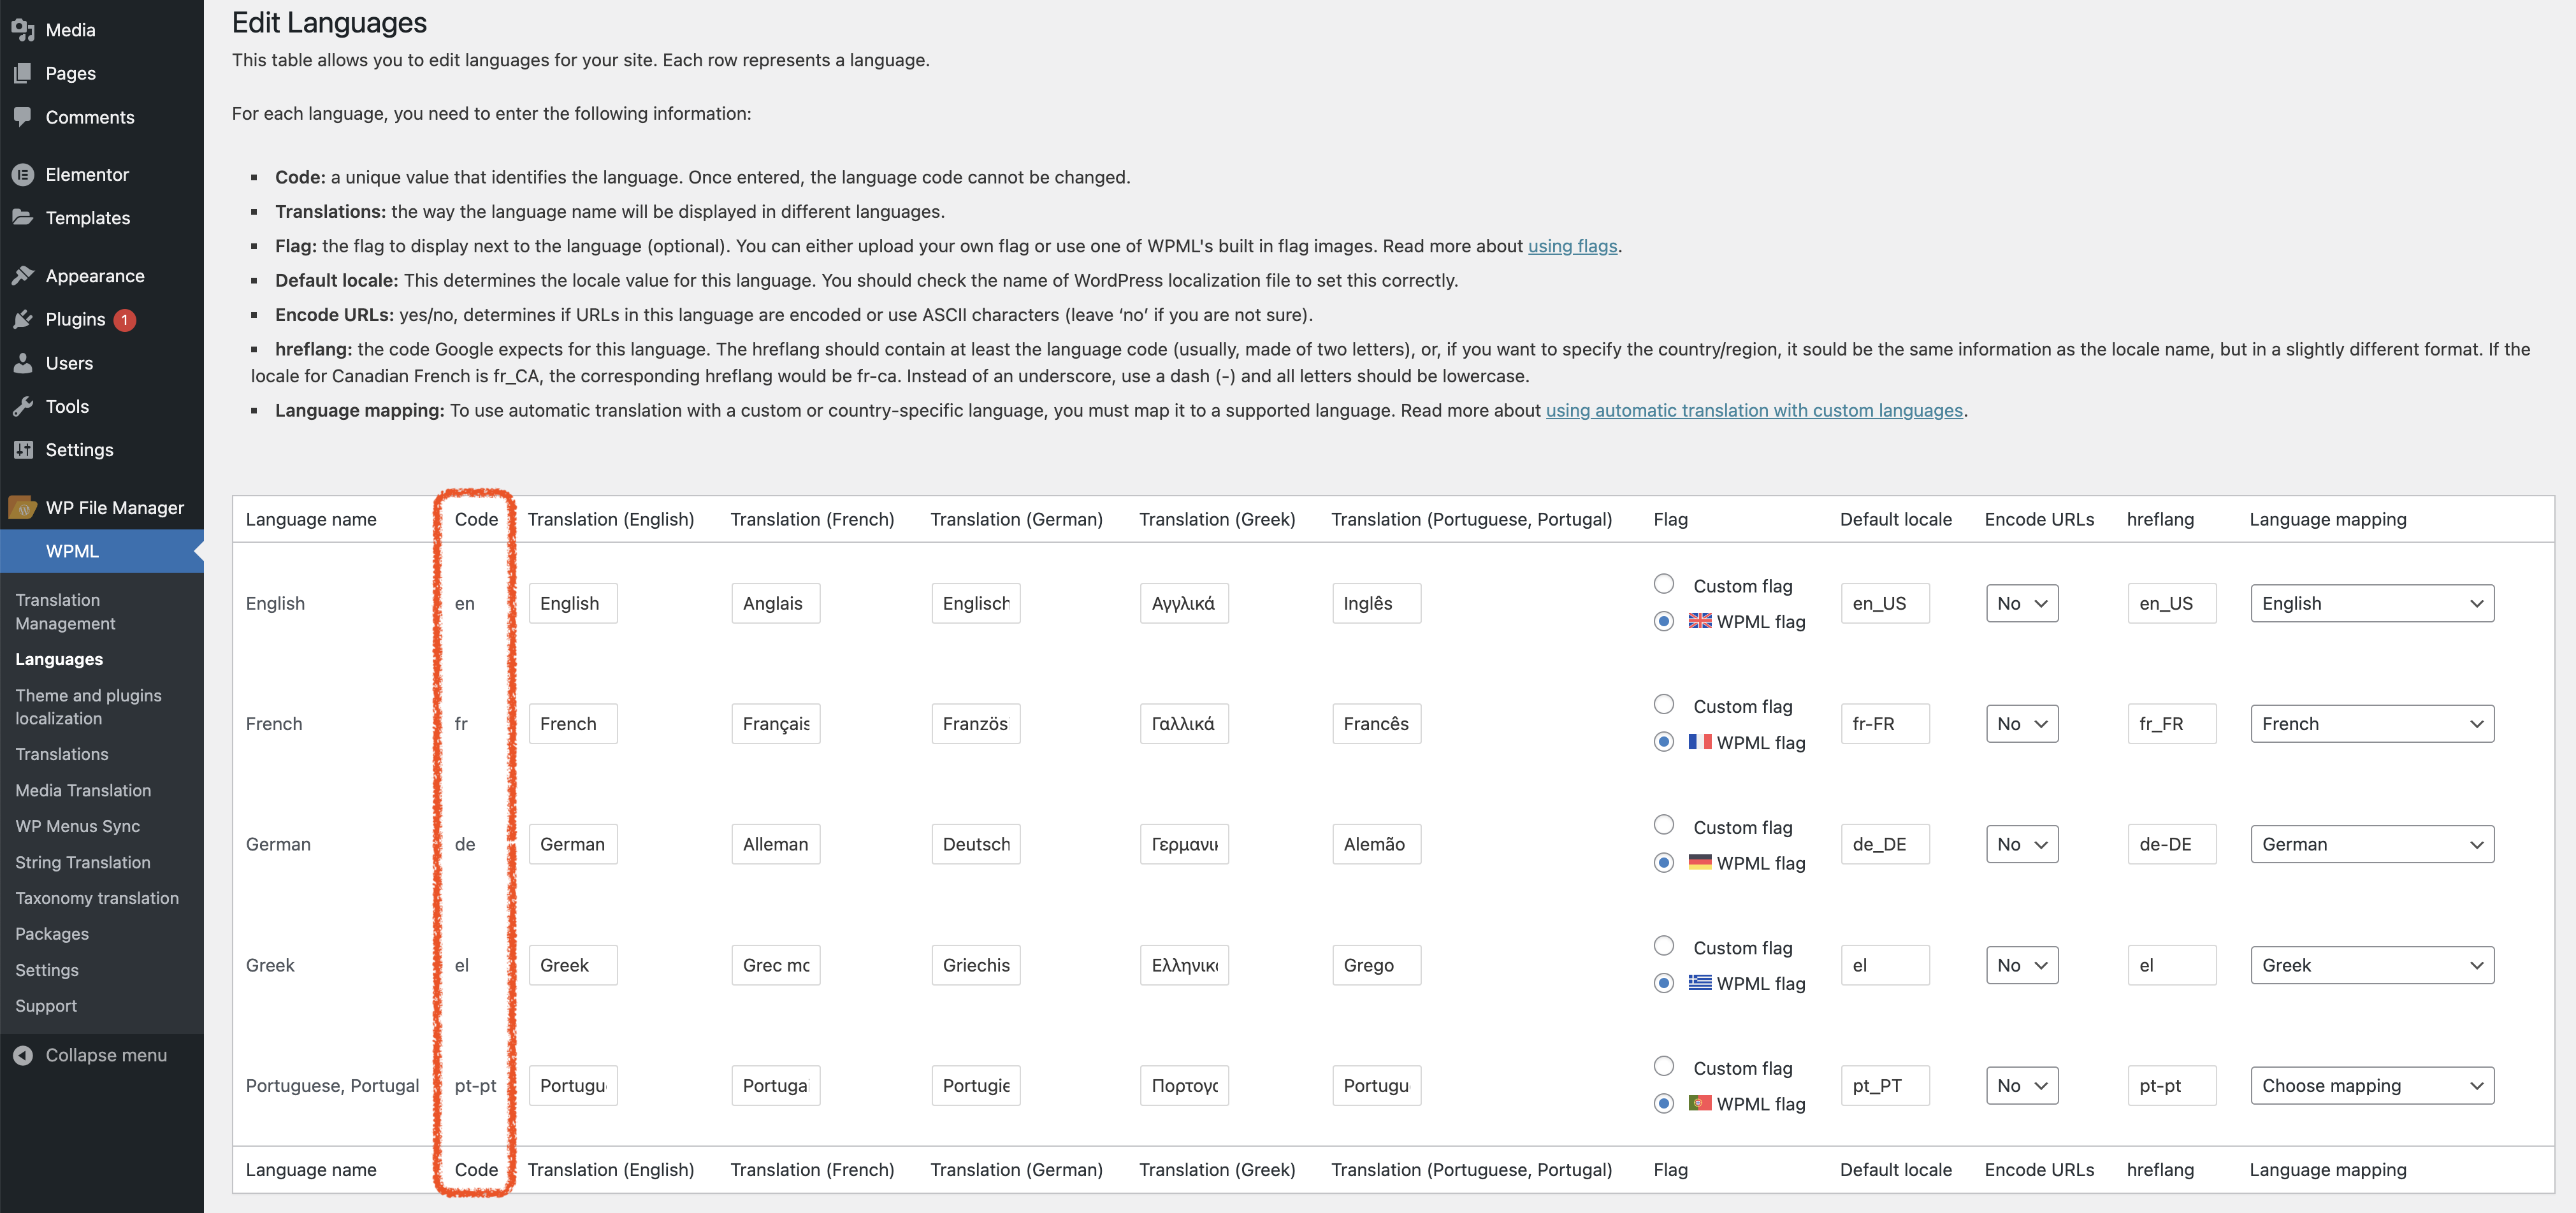Open String Translation submenu
Image resolution: width=2576 pixels, height=1213 pixels.
(x=82, y=862)
